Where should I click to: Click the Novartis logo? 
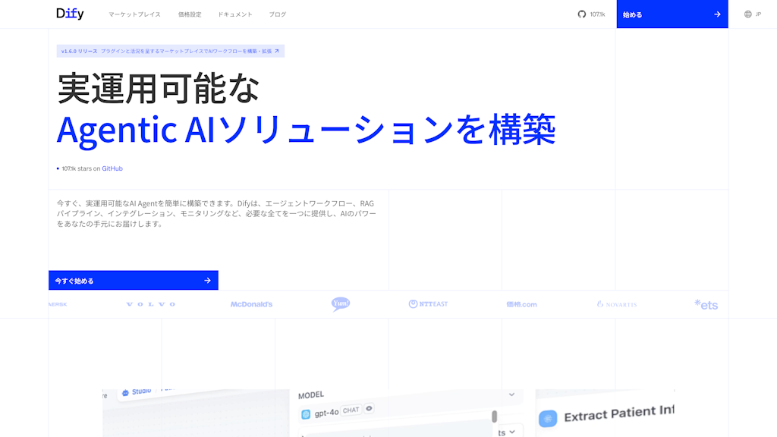tap(617, 304)
